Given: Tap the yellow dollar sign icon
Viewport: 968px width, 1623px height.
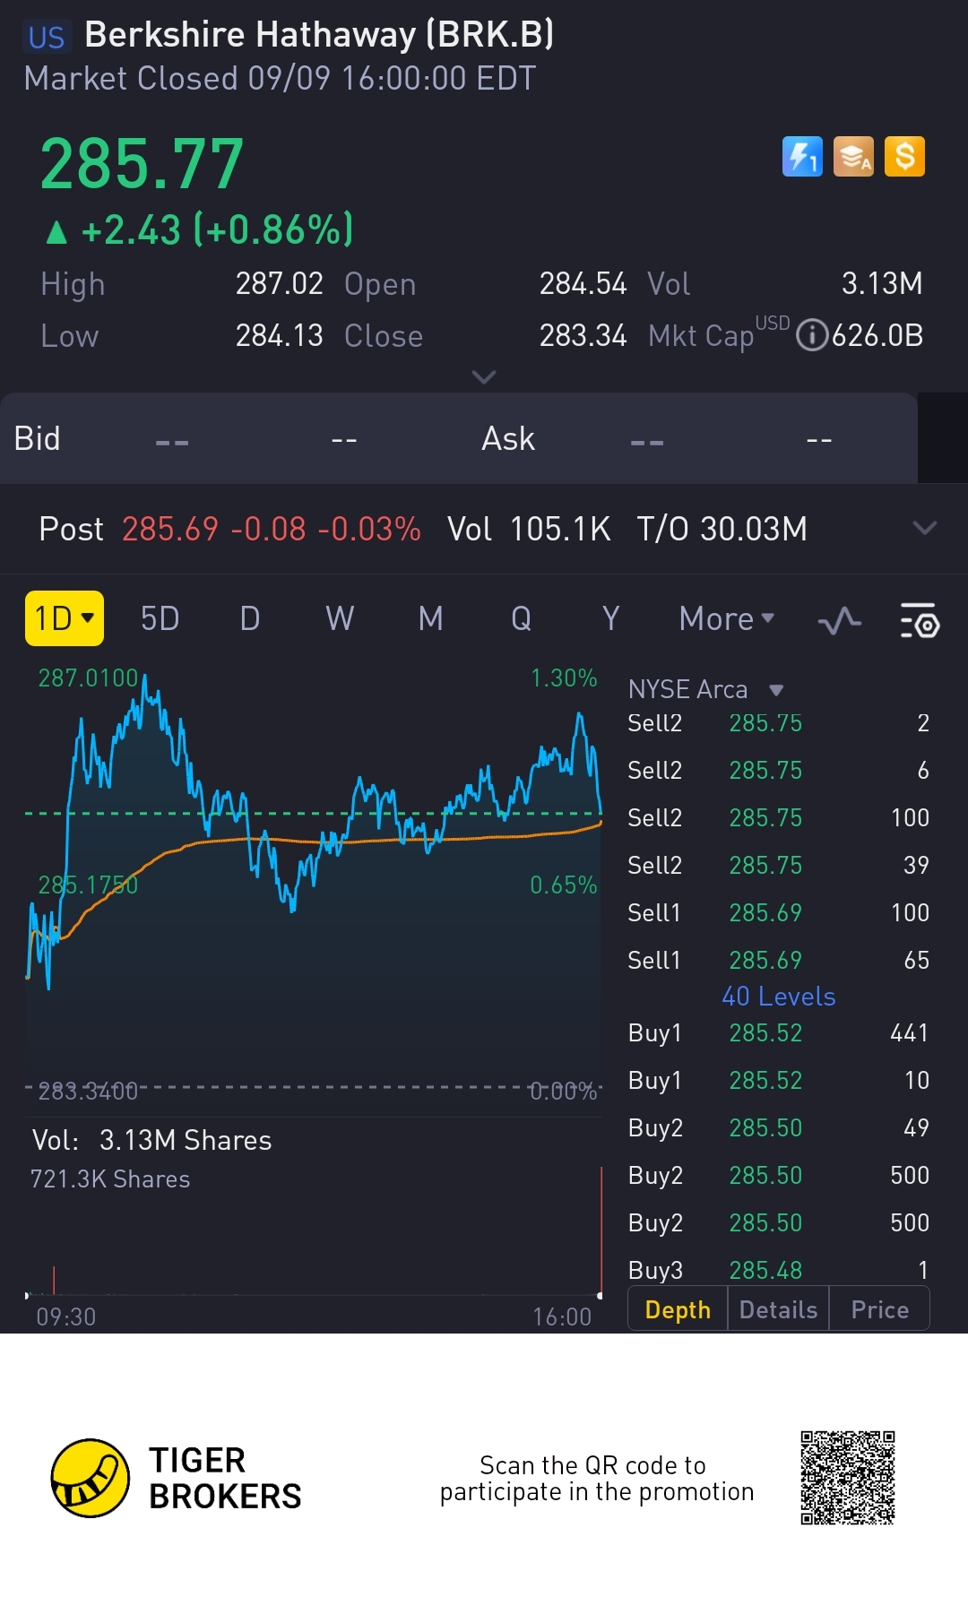Looking at the screenshot, I should coord(904,157).
